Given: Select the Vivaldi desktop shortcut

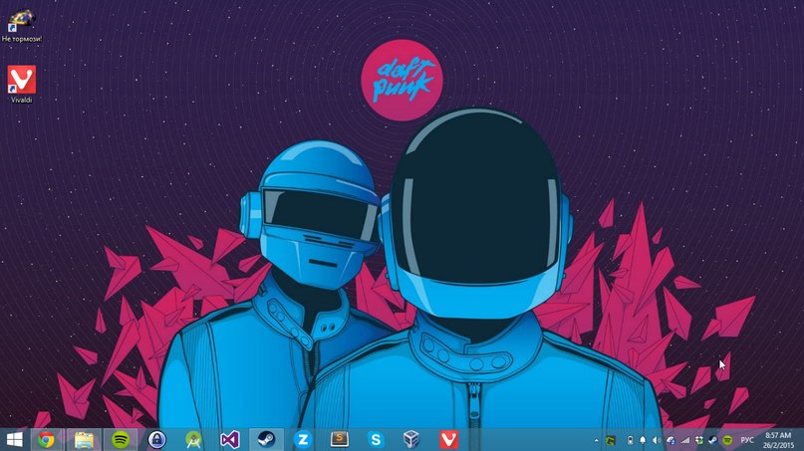Looking at the screenshot, I should 22,84.
